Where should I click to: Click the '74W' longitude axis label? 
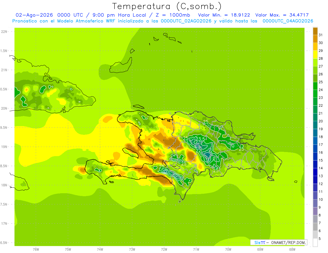100,249
